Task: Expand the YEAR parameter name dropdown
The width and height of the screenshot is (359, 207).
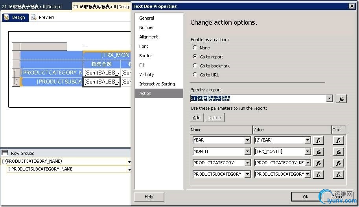Action: [x=247, y=140]
